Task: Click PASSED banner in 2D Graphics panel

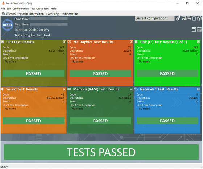Action: coord(100,73)
